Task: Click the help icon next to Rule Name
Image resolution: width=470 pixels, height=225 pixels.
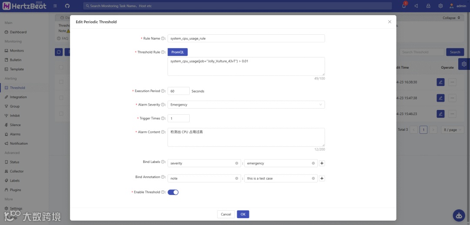Action: (163, 38)
